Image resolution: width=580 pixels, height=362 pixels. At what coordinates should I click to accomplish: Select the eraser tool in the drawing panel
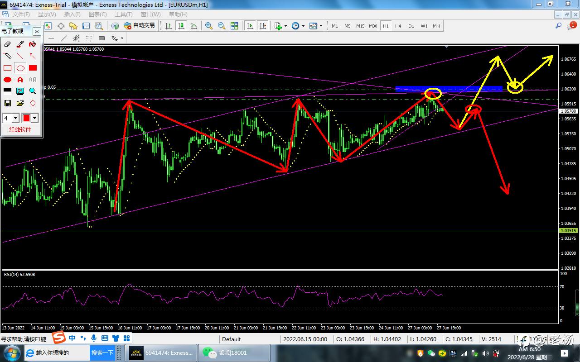click(7, 44)
